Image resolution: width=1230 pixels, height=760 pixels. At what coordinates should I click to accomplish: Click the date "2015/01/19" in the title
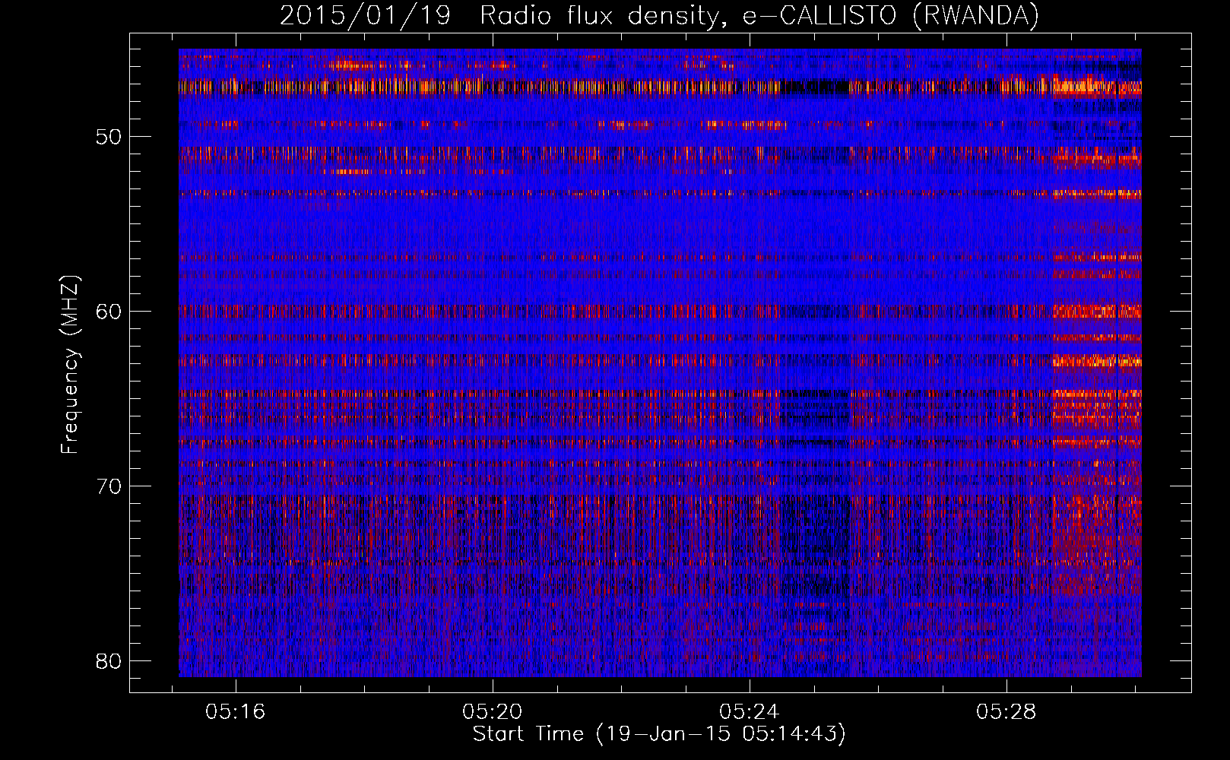[366, 15]
